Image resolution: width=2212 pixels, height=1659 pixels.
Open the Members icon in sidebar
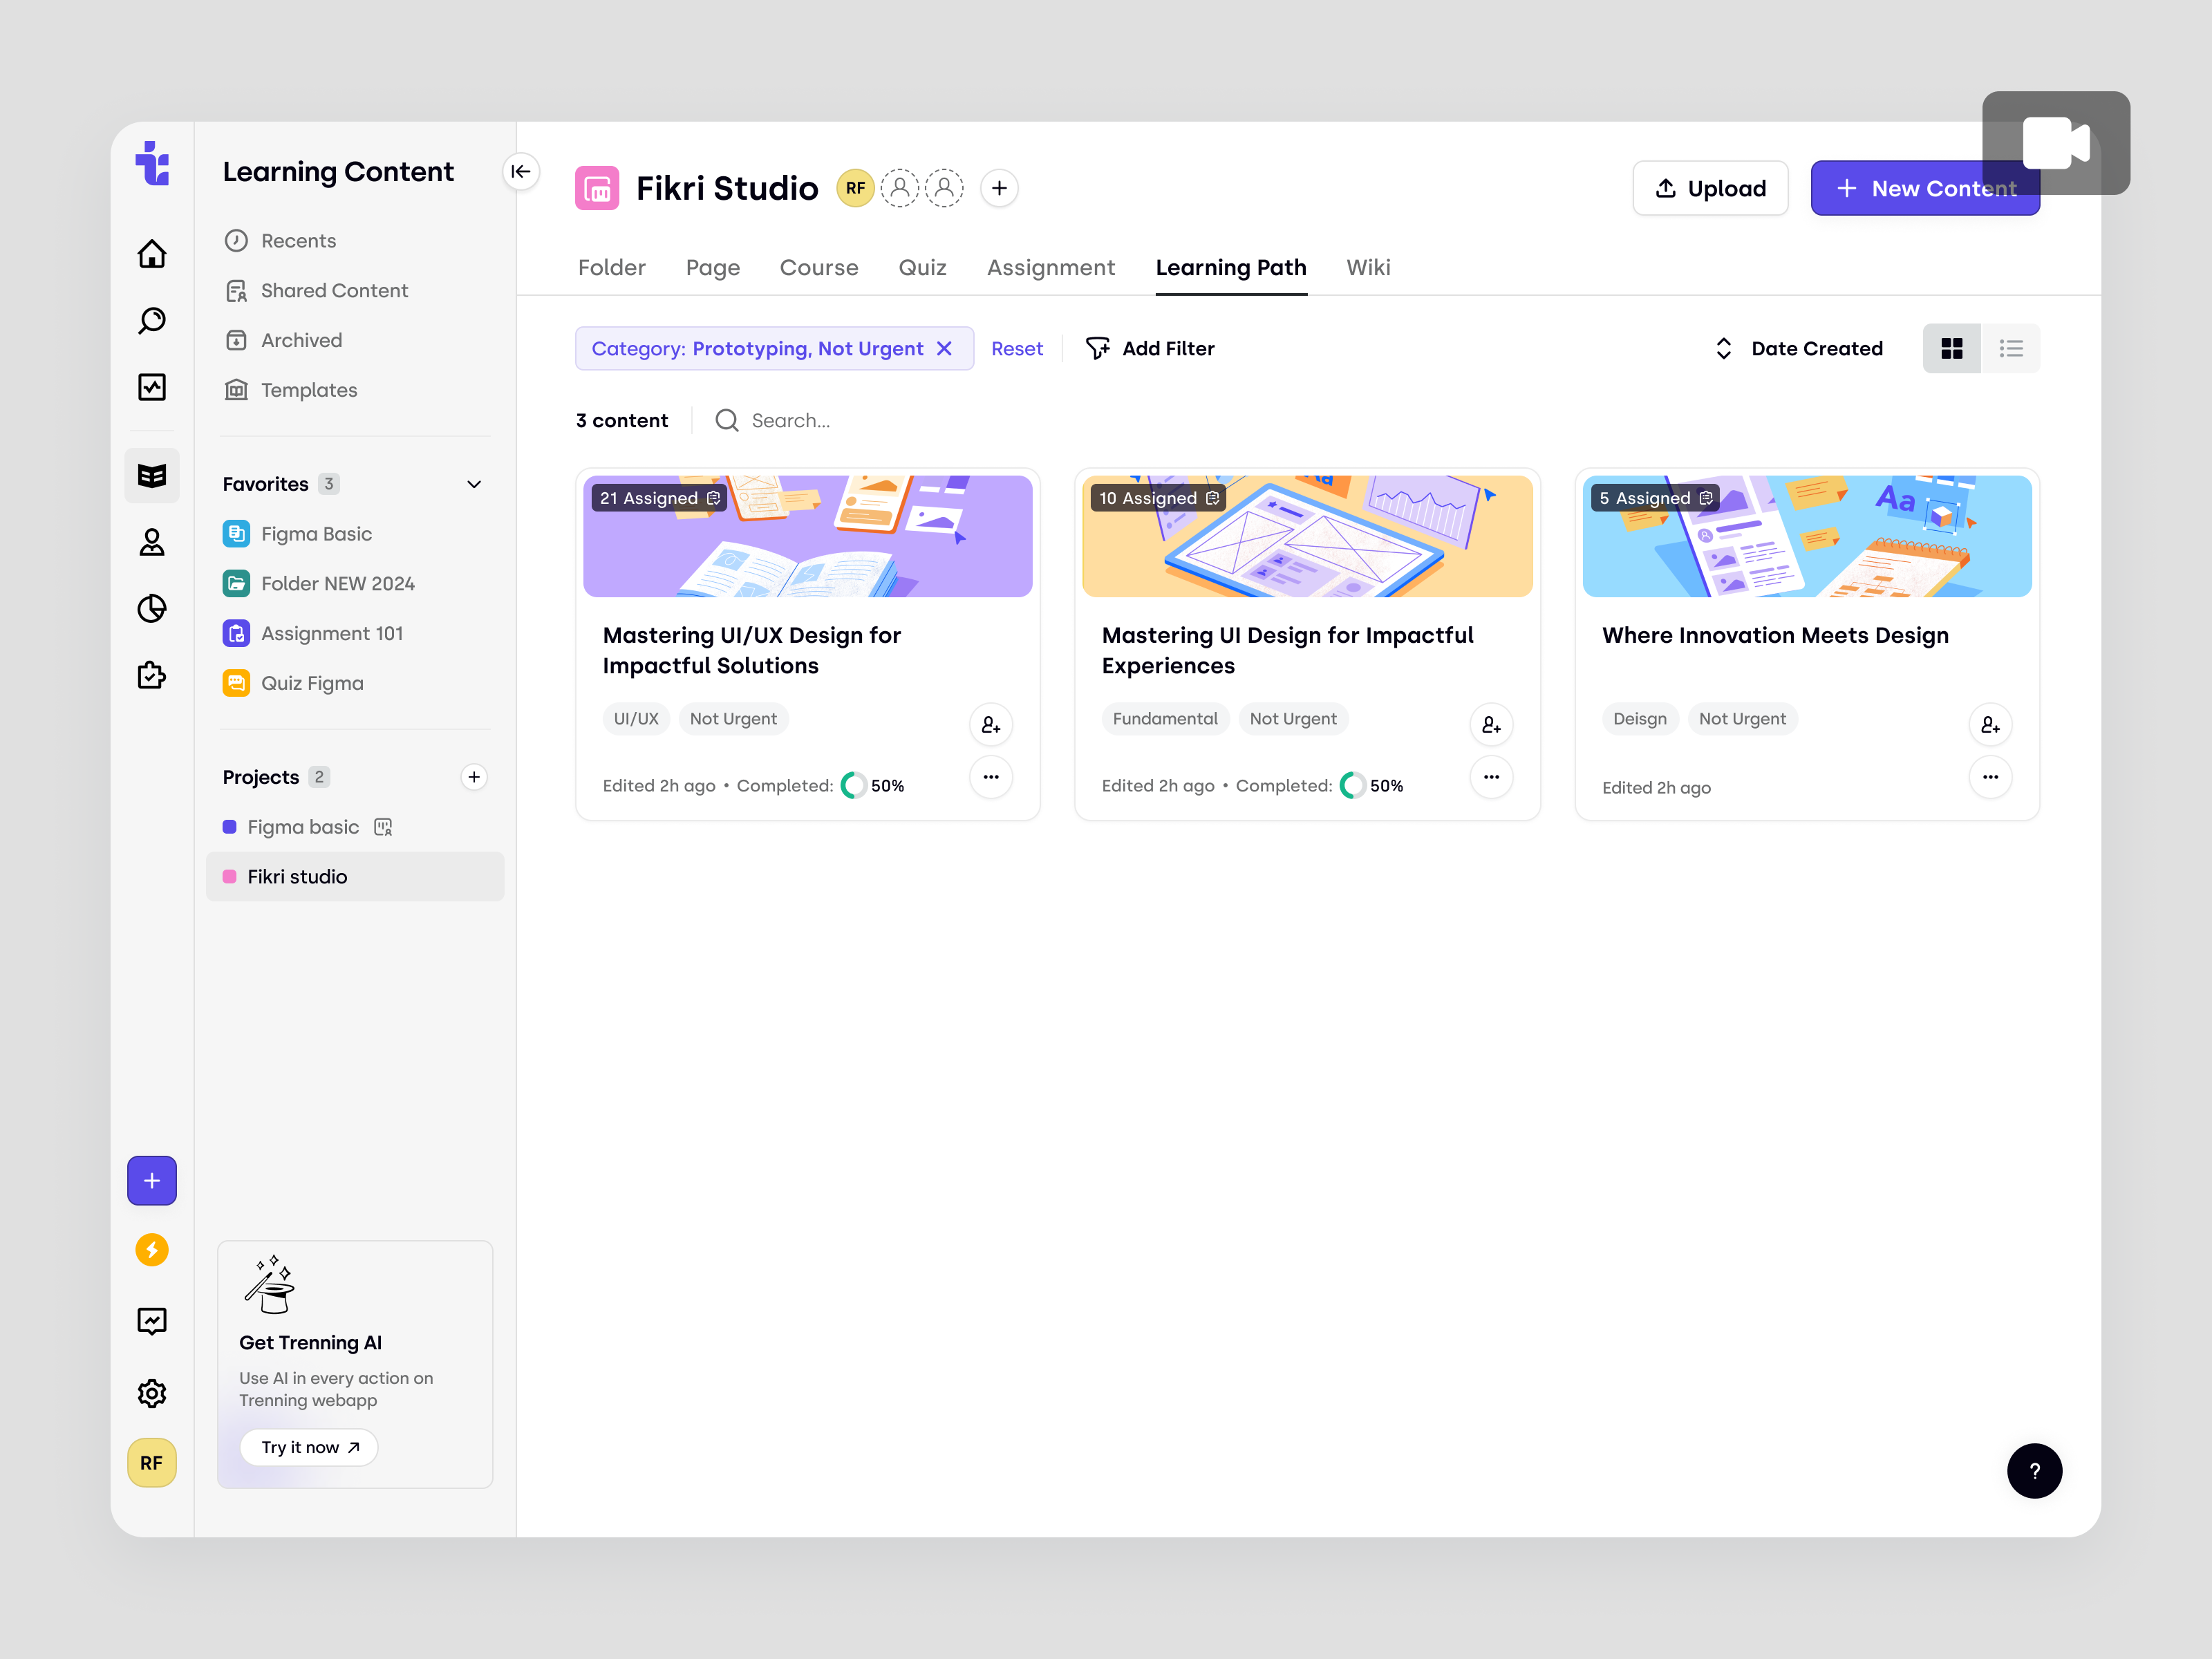[152, 541]
